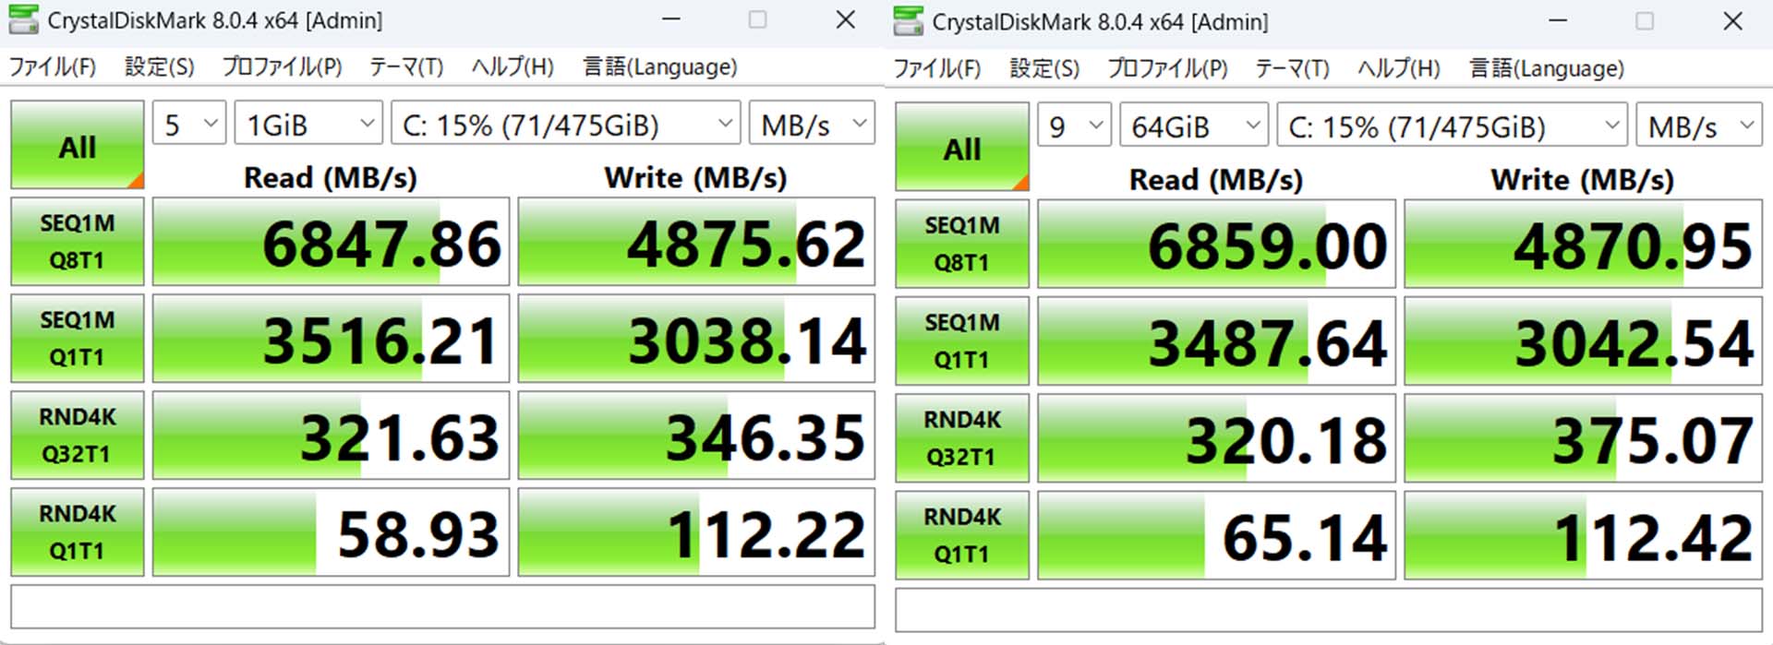Open 言語(Language) menu in left window
The width and height of the screenshot is (1773, 645).
coord(659,66)
